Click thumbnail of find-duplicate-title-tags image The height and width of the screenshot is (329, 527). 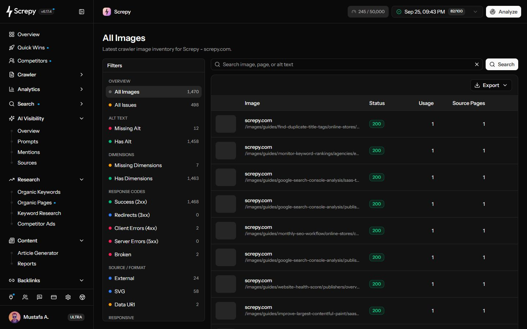[x=226, y=124]
